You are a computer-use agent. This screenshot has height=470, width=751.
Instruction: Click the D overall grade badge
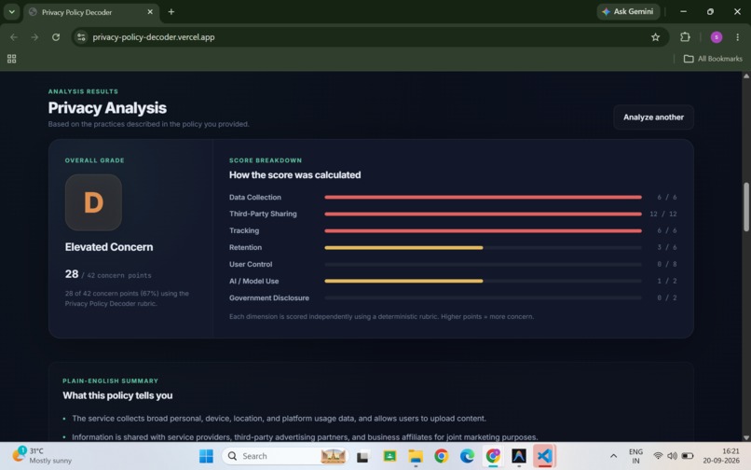click(93, 202)
